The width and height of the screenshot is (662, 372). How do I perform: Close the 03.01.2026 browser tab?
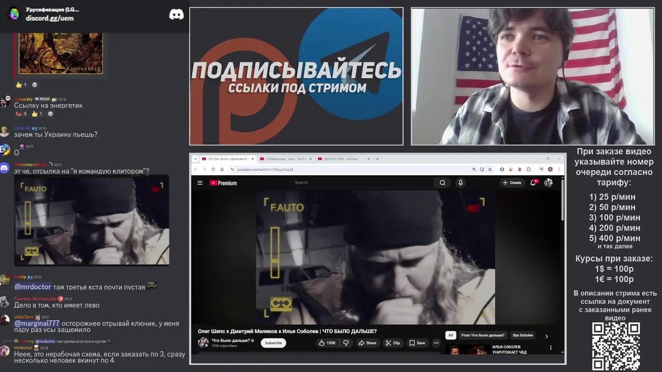369,159
